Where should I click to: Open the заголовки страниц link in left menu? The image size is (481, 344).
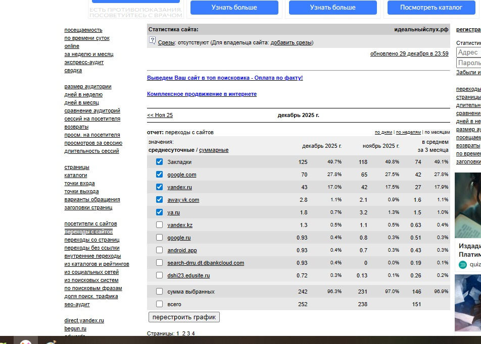88,207
